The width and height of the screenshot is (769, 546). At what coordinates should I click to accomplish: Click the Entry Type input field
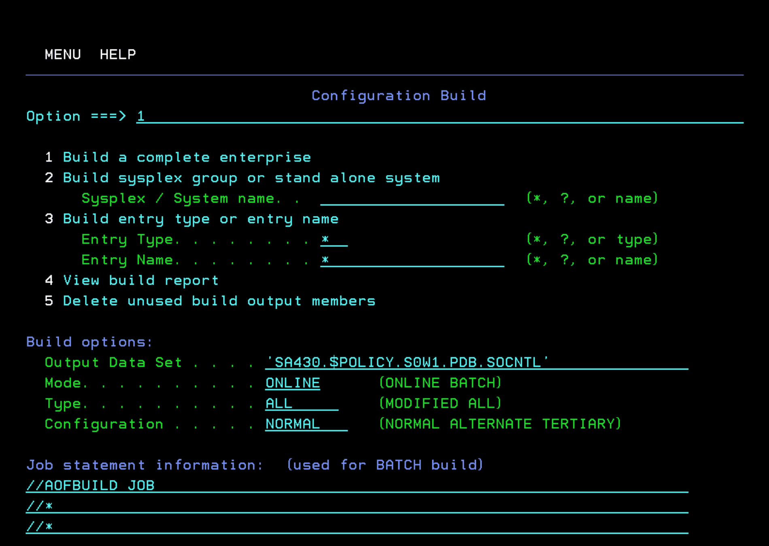[334, 239]
